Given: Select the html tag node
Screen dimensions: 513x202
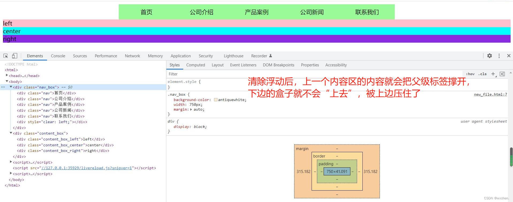Looking at the screenshot, I should 11,70.
